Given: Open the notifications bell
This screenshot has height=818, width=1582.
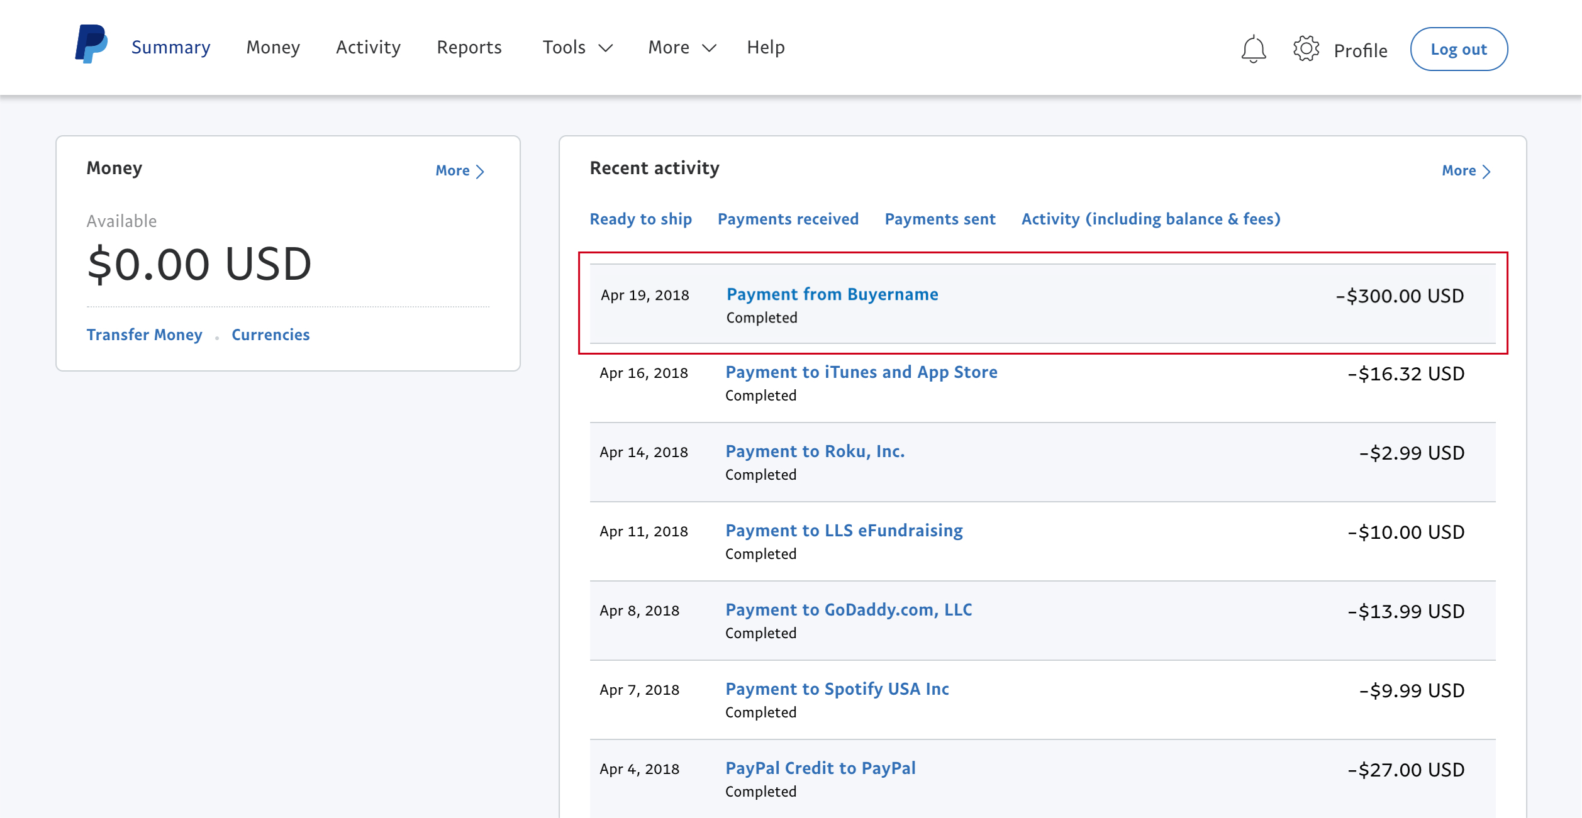Looking at the screenshot, I should click(x=1253, y=48).
